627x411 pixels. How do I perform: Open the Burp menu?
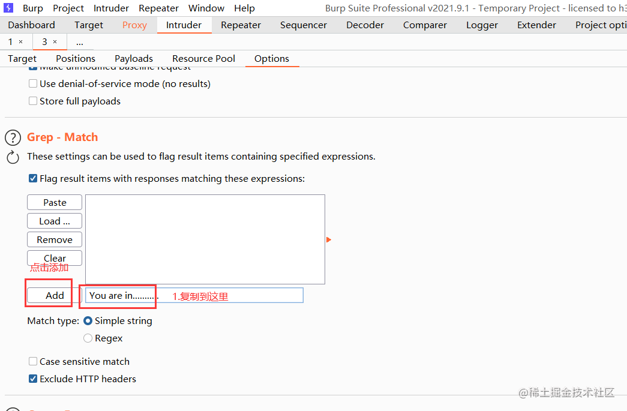(33, 8)
